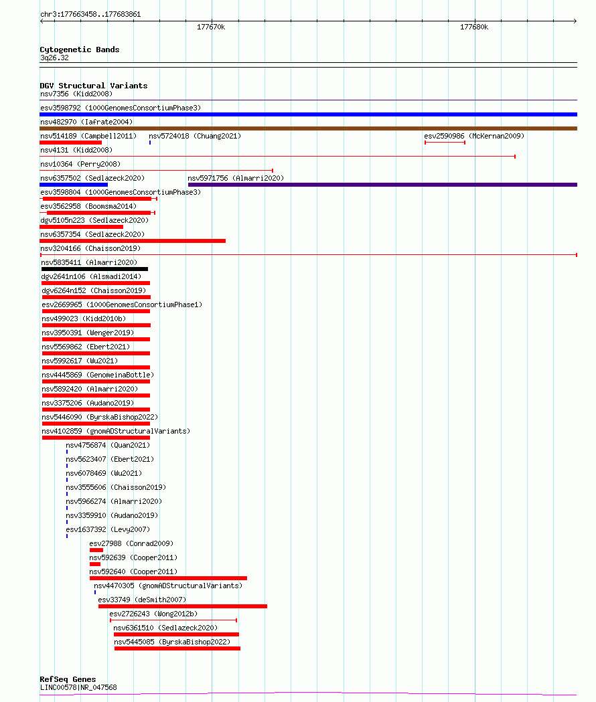Click nsv3375206 (Audano2019) label

click(x=88, y=404)
